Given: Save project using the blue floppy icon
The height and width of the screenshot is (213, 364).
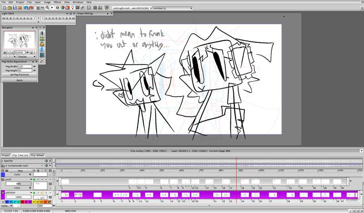Looking at the screenshot, I should click(15, 8).
